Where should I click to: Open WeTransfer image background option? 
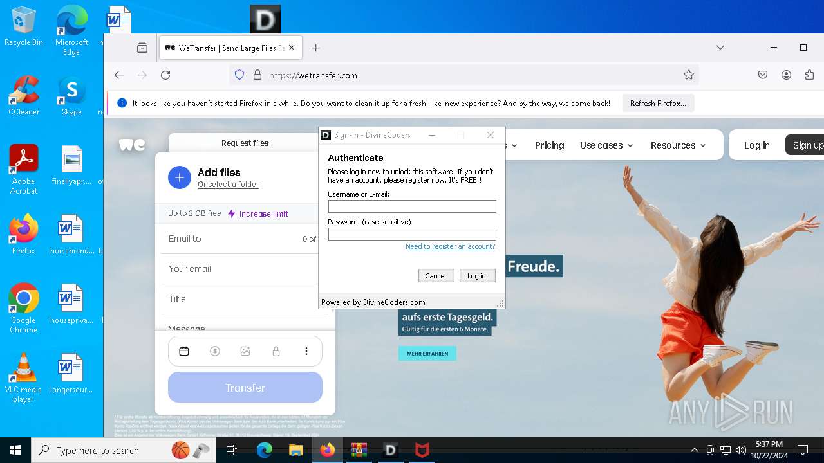pyautogui.click(x=245, y=351)
